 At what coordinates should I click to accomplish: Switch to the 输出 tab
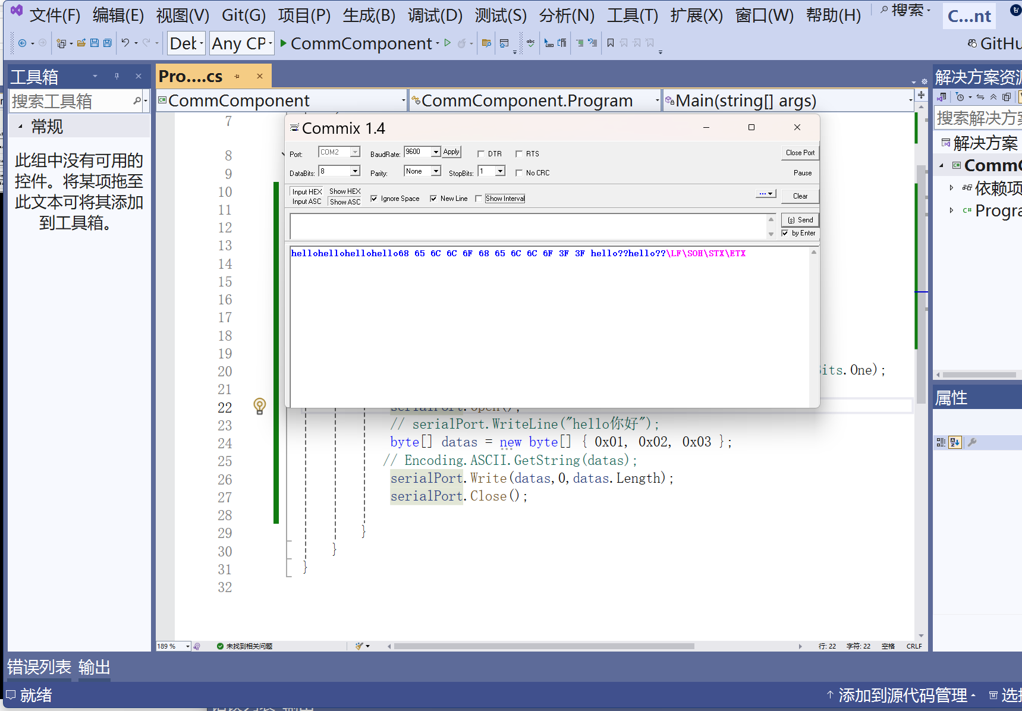click(95, 667)
